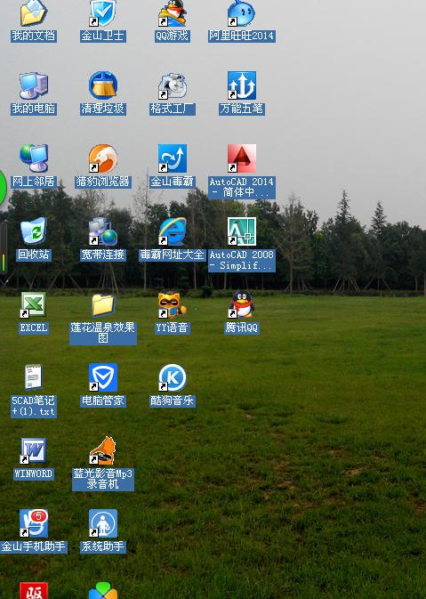This screenshot has height=599, width=426.
Task: Select 宽带连接 connection icon
Action: pos(103,231)
